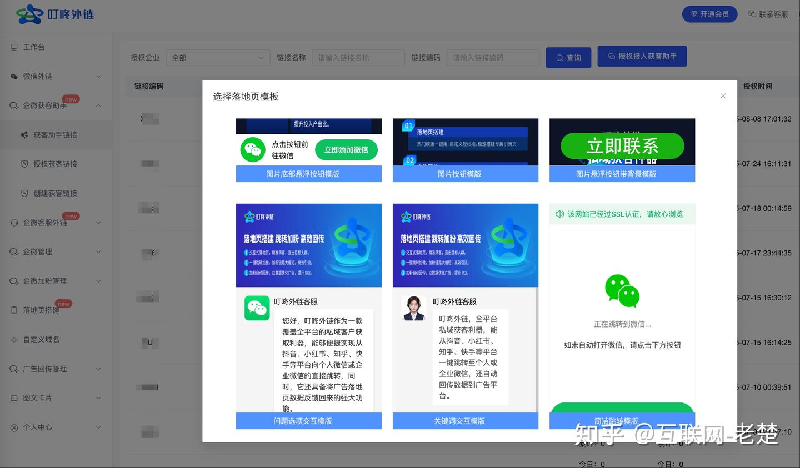Click the 企微加粉管理 icon in sidebar
800x468 pixels.
(14, 281)
